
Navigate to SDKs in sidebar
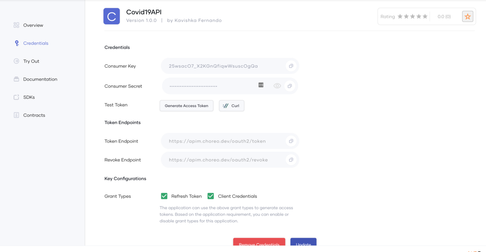(29, 97)
